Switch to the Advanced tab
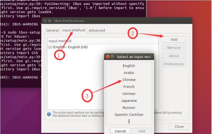The width and height of the screenshot is (212, 134). click(97, 30)
